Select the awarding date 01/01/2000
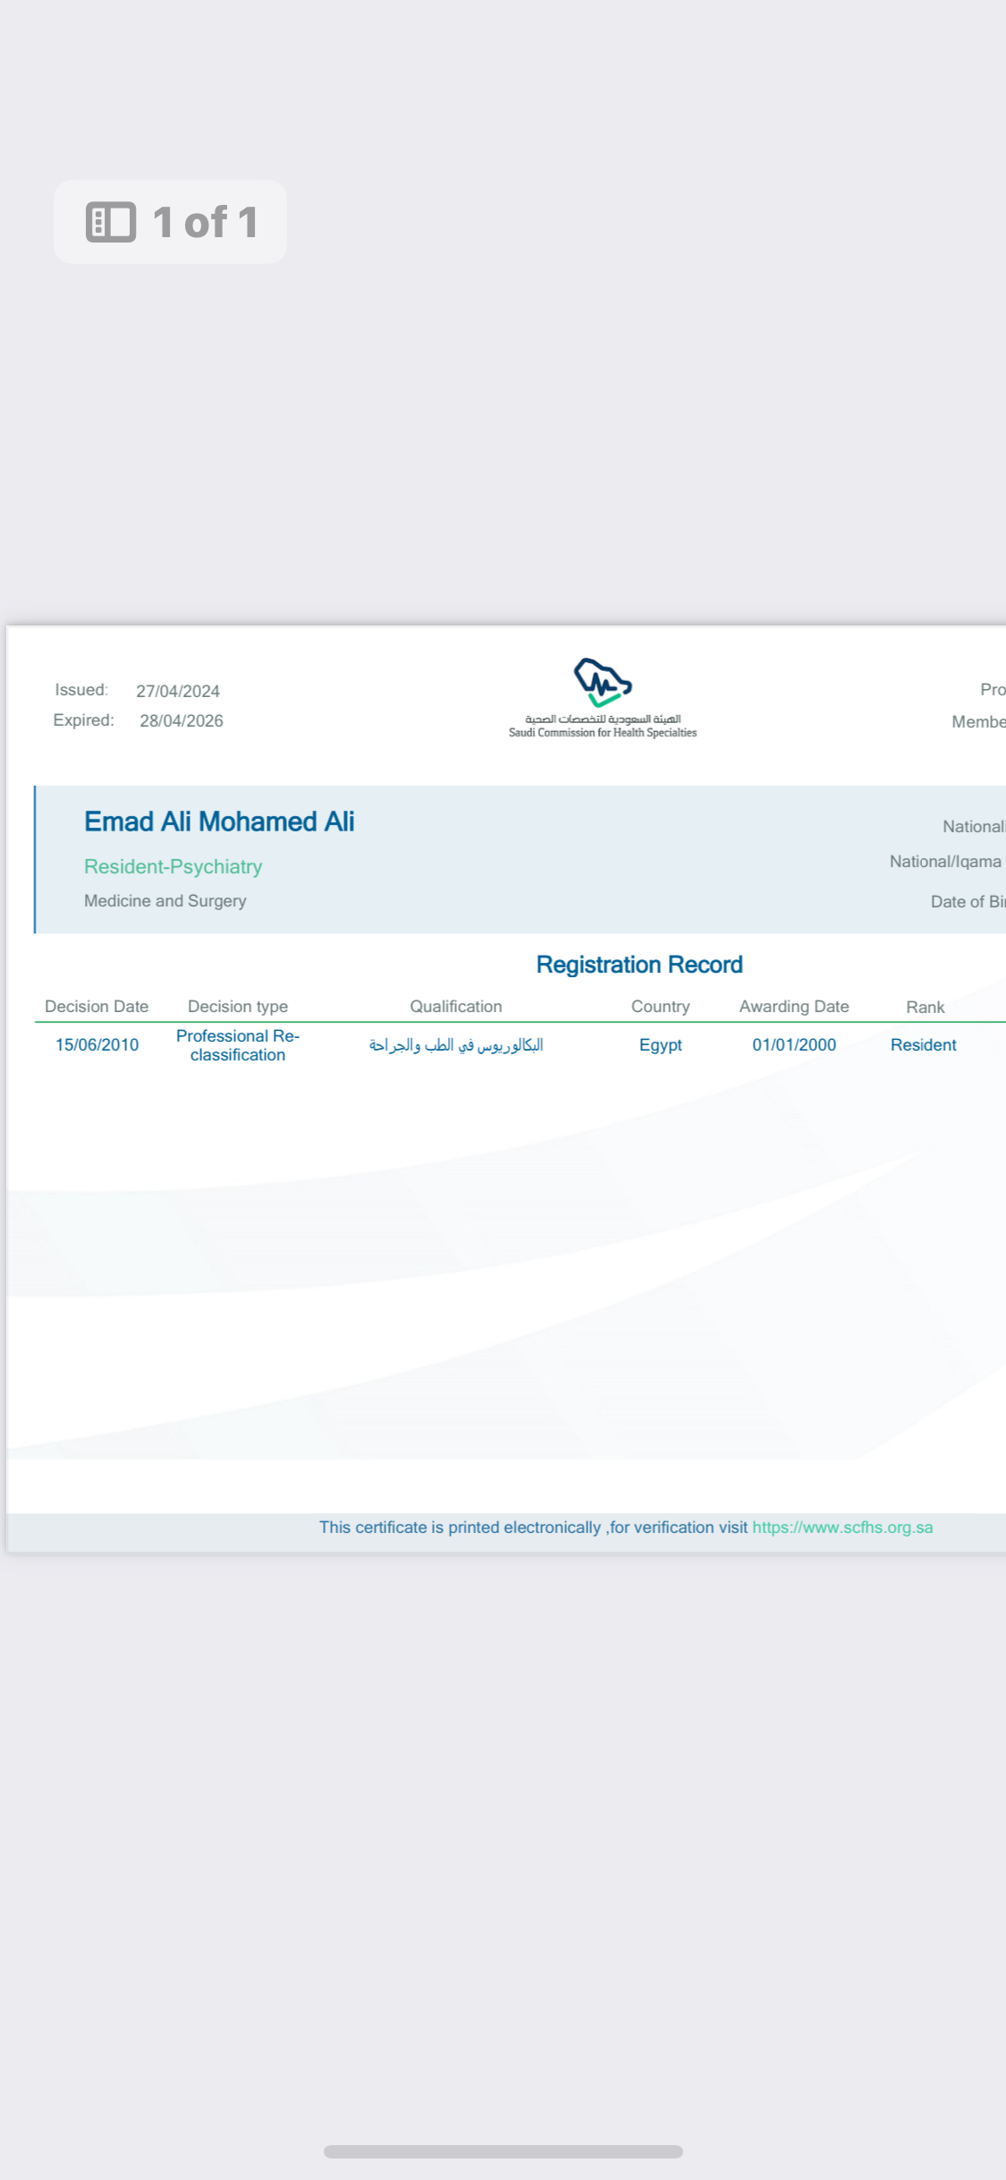 (x=793, y=1044)
